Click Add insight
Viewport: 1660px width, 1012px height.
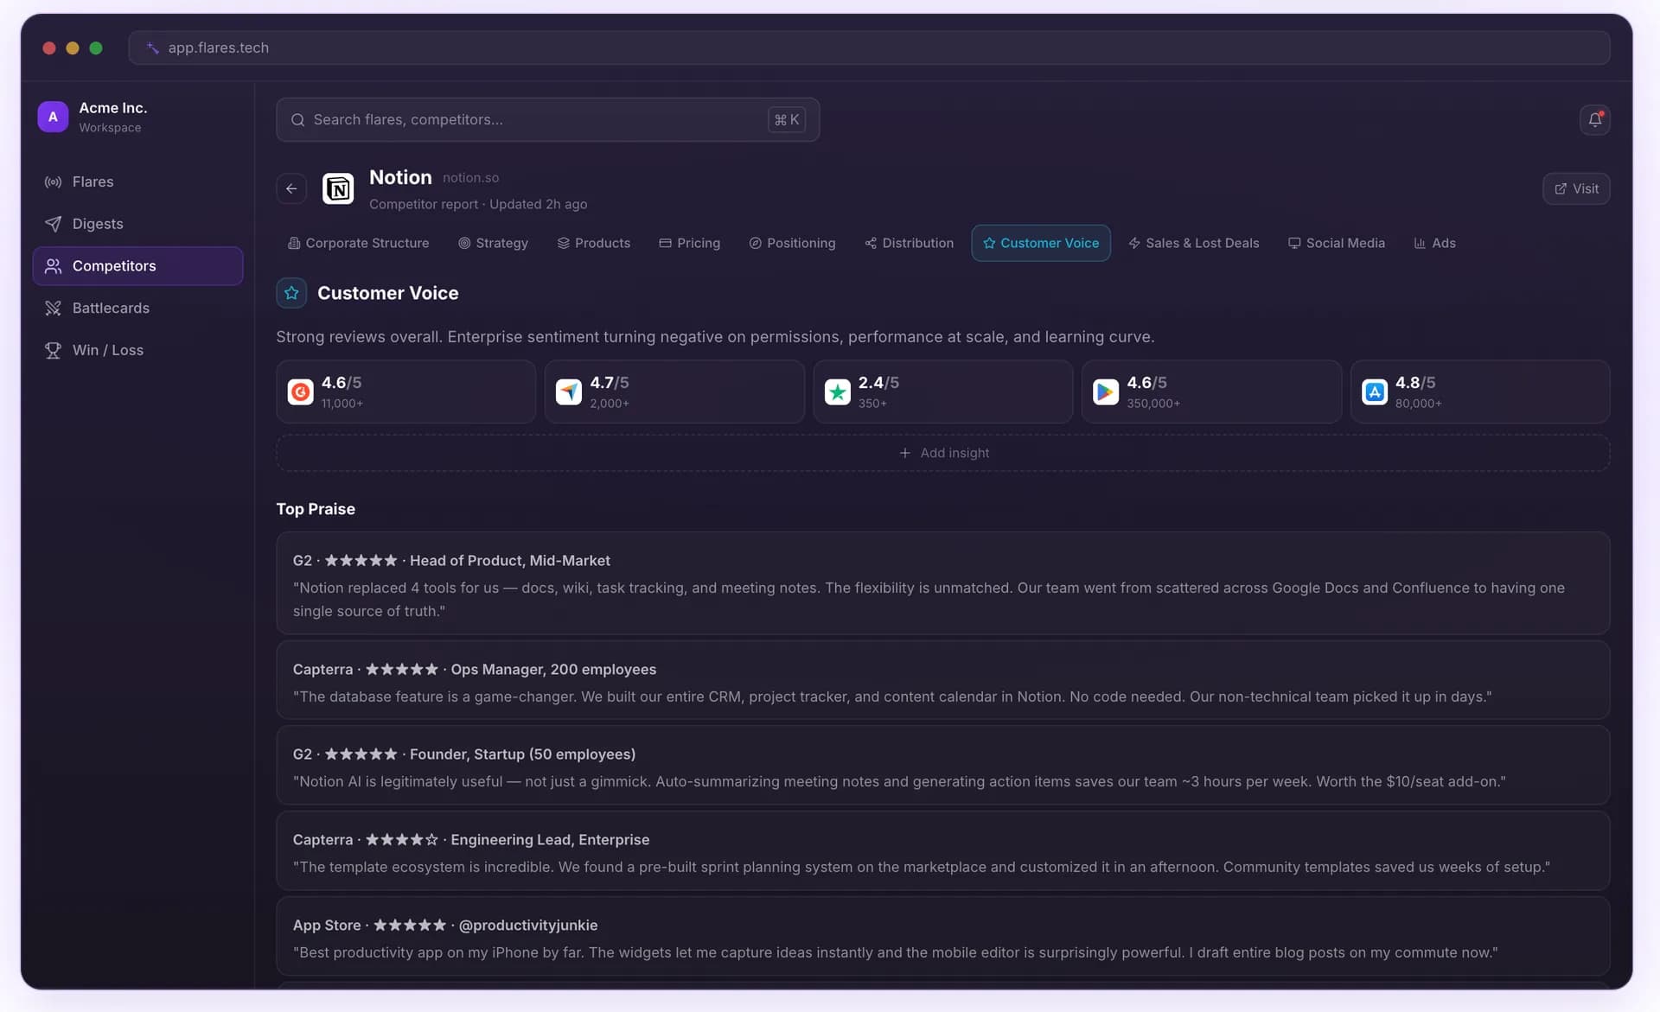pyautogui.click(x=943, y=453)
